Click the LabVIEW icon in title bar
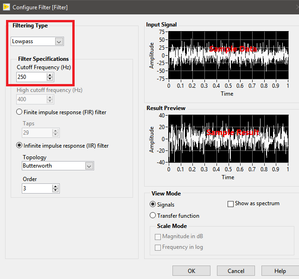 tap(6, 7)
